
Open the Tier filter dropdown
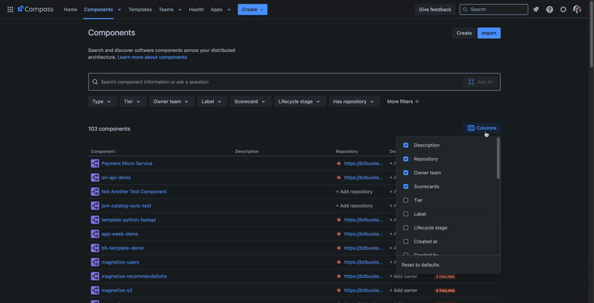click(133, 102)
